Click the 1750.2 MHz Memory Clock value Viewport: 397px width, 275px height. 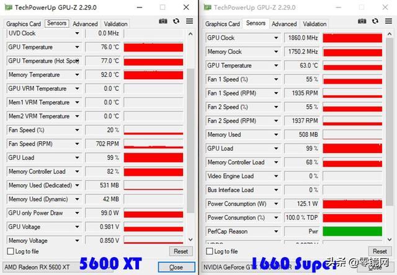[302, 52]
